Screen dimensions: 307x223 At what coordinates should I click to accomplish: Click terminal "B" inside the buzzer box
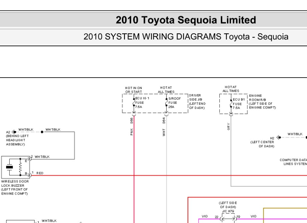coord(26,173)
